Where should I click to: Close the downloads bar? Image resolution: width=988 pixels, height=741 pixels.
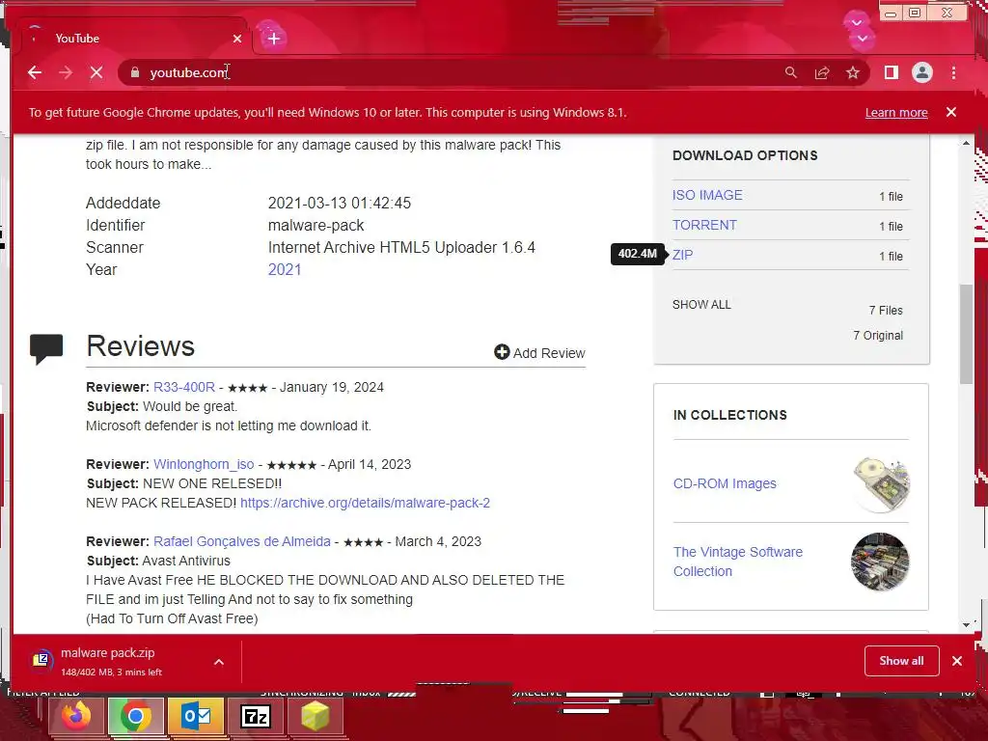pyautogui.click(x=957, y=660)
